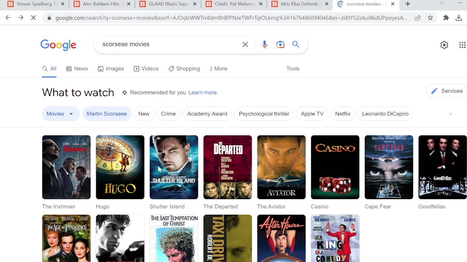The width and height of the screenshot is (467, 262).
Task: Open The Irishman movie poster
Action: point(66,167)
